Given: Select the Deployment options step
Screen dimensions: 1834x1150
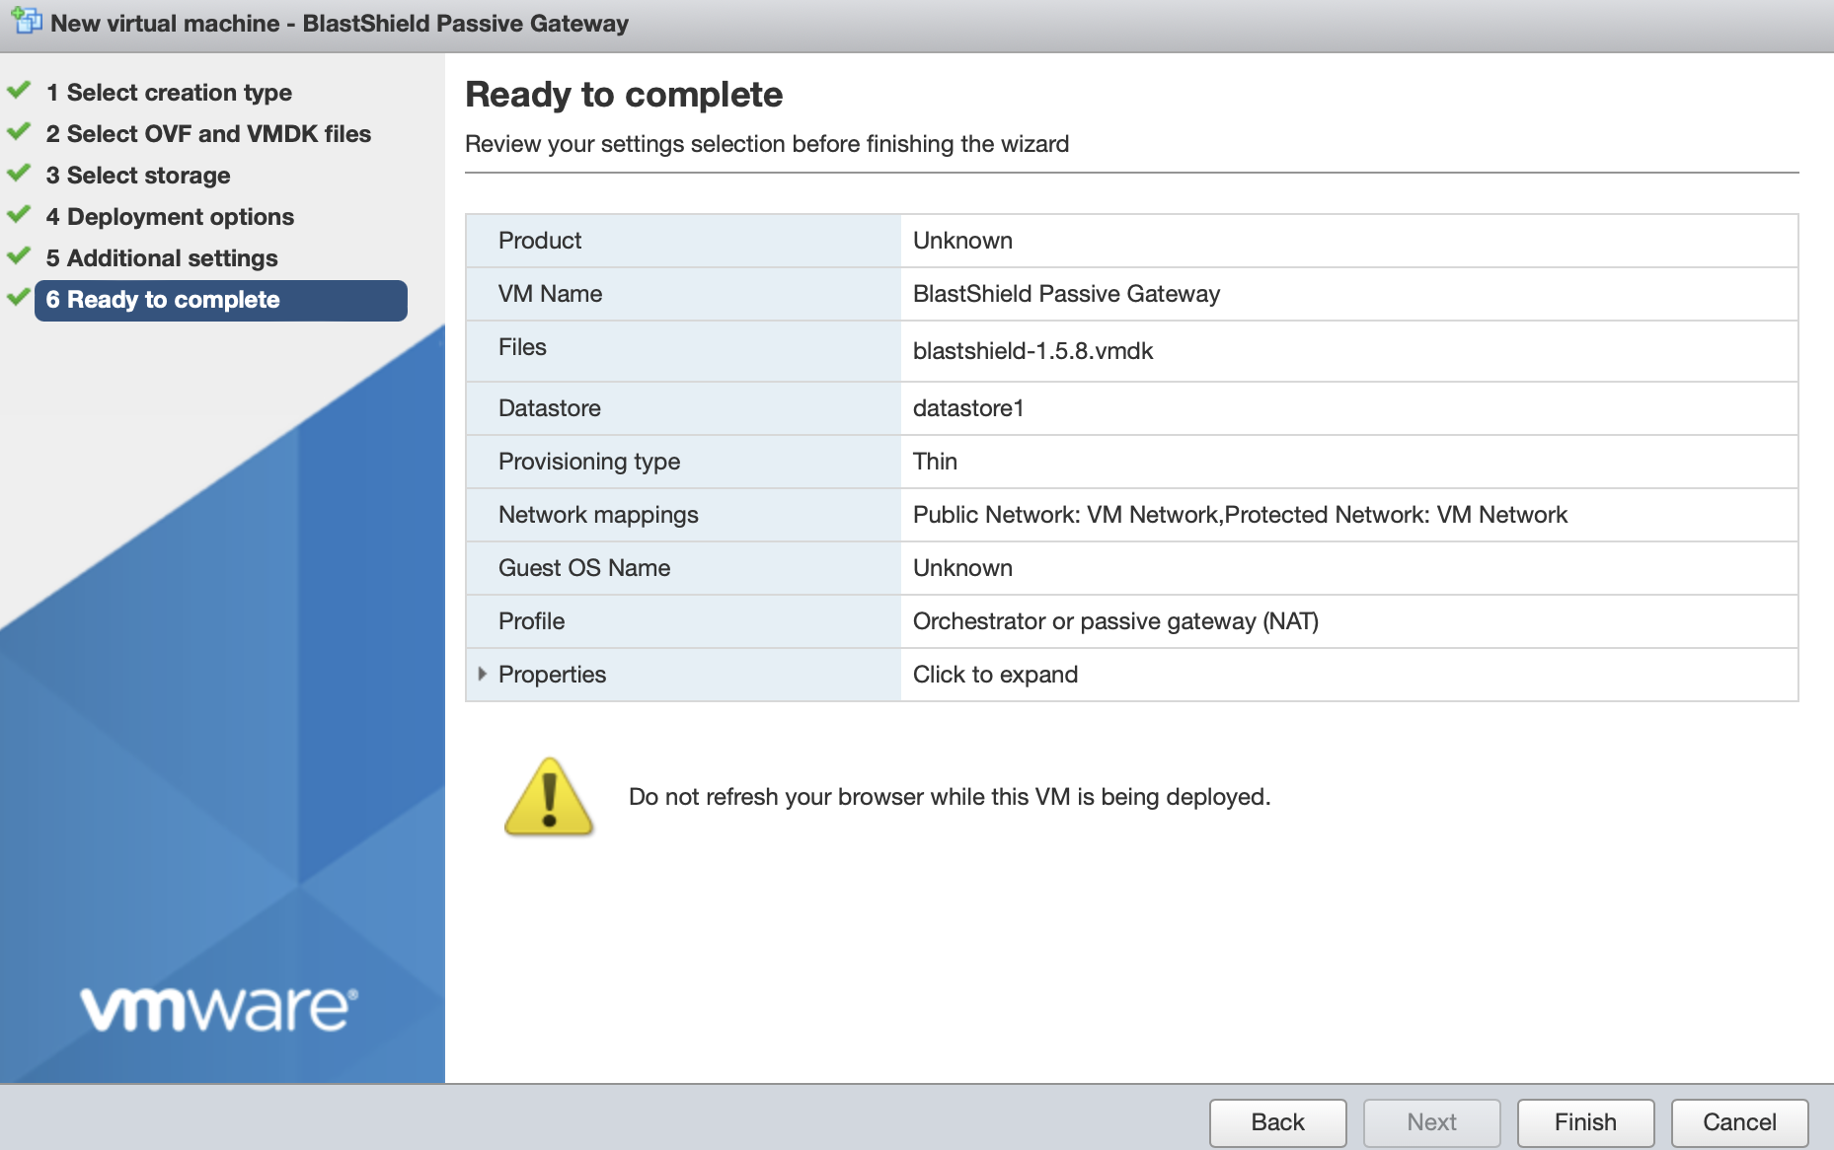Looking at the screenshot, I should [x=170, y=216].
